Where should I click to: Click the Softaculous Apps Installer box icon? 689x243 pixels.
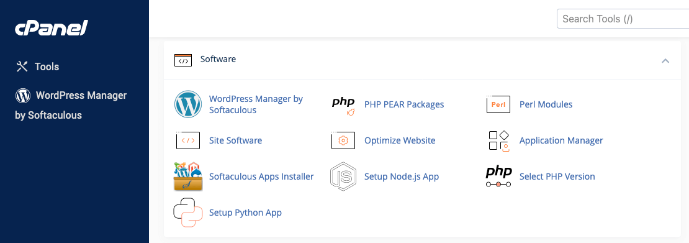tap(188, 177)
